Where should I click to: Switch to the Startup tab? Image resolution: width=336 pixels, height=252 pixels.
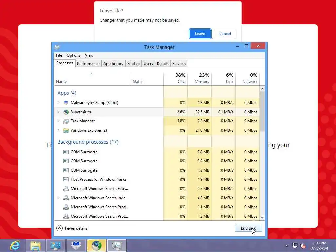coord(133,63)
